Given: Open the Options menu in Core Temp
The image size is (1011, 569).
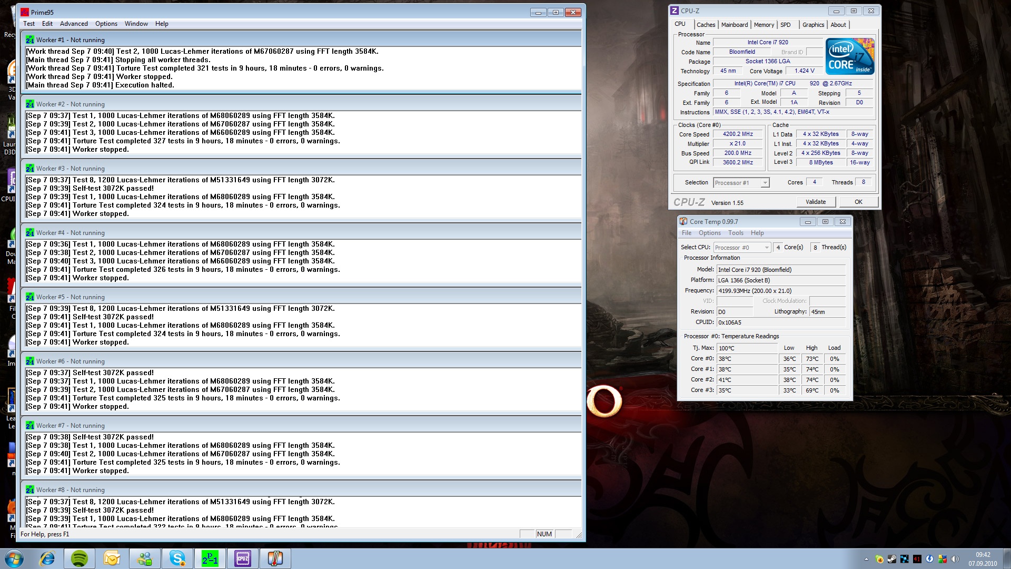Looking at the screenshot, I should (710, 233).
